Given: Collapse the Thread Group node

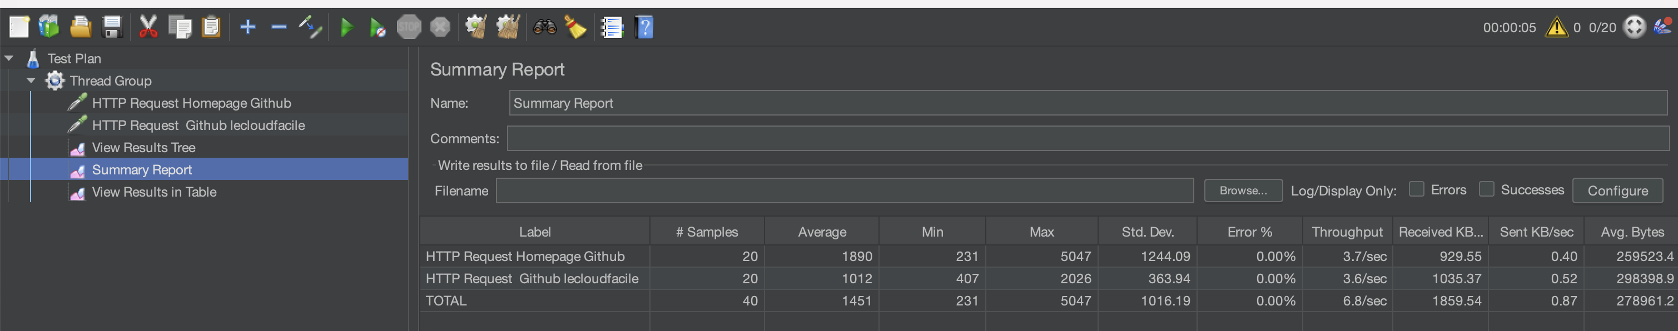Looking at the screenshot, I should point(31,81).
